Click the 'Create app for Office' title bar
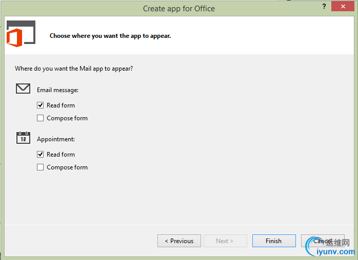This screenshot has height=260, width=358. click(178, 8)
